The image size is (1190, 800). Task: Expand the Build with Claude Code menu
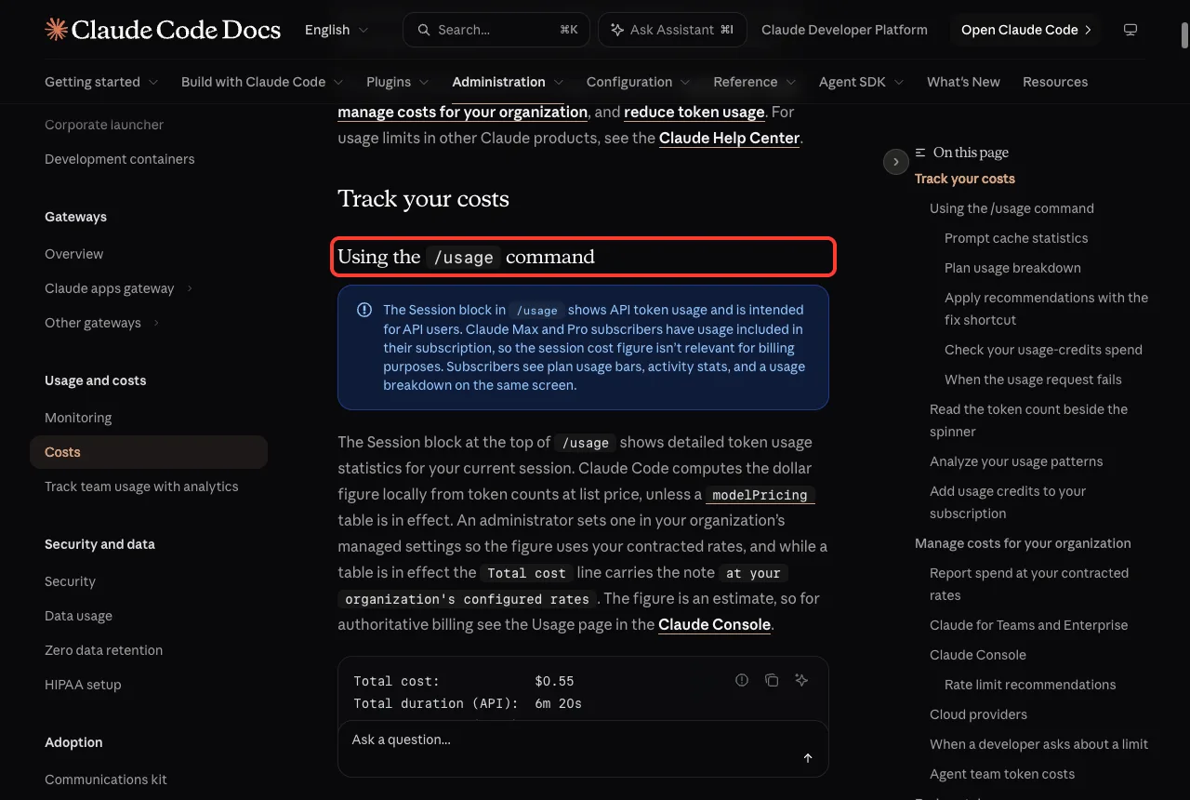point(262,82)
